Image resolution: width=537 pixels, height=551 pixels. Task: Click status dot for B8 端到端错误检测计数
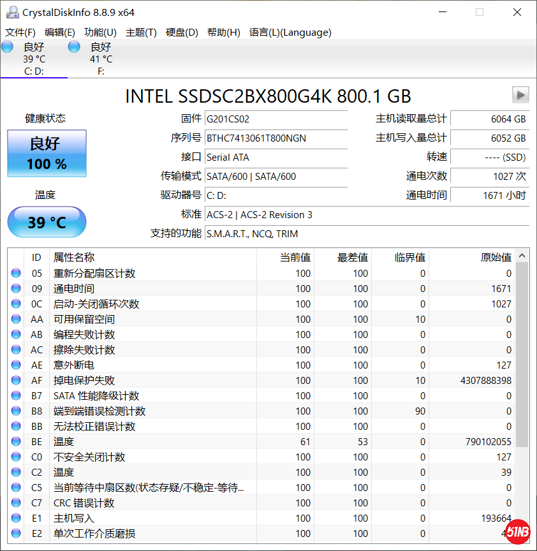coord(16,411)
